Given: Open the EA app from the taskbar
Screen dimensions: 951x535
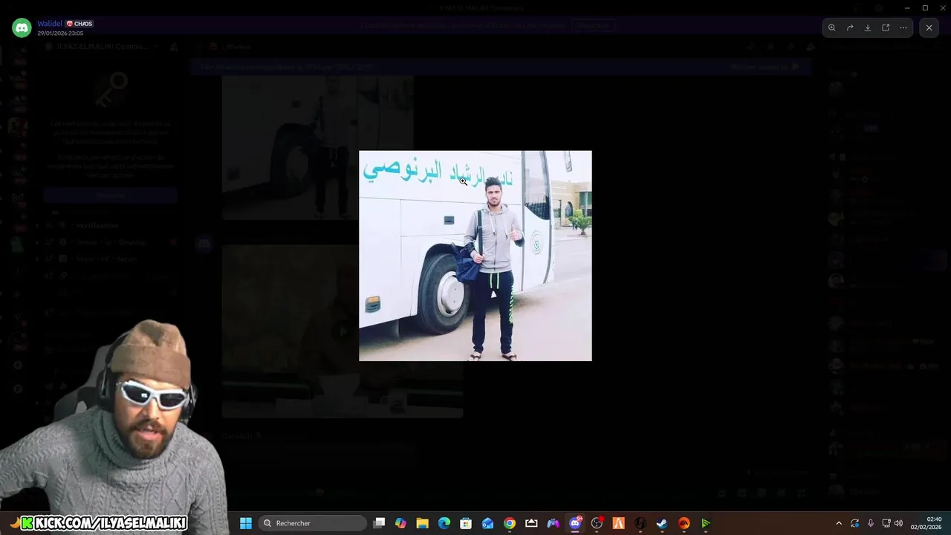Looking at the screenshot, I should click(x=684, y=523).
